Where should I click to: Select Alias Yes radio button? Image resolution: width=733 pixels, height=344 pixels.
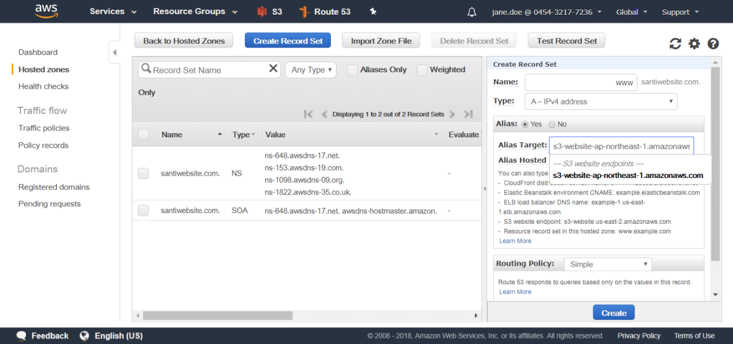click(525, 124)
